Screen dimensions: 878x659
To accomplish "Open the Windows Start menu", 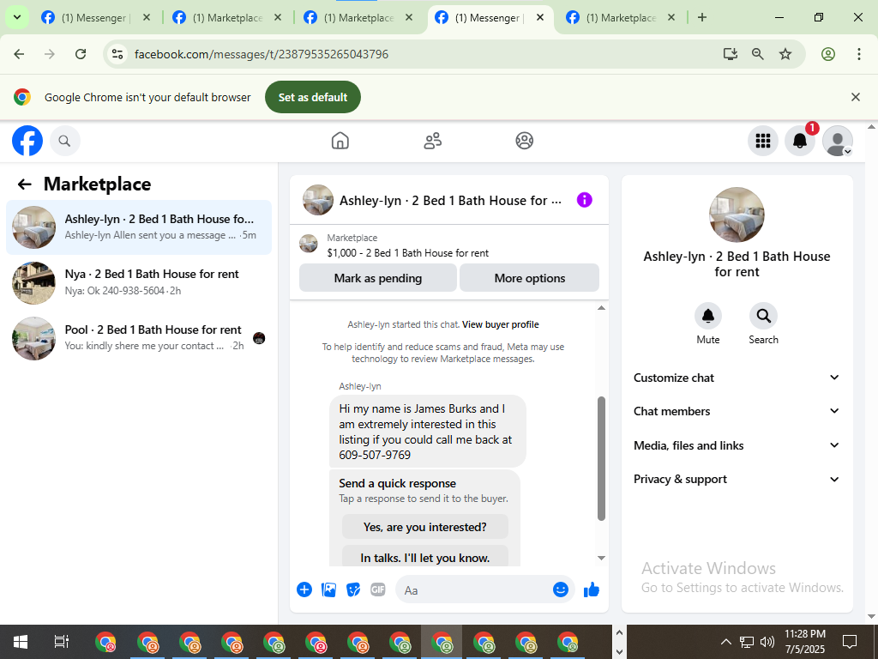I will (21, 642).
